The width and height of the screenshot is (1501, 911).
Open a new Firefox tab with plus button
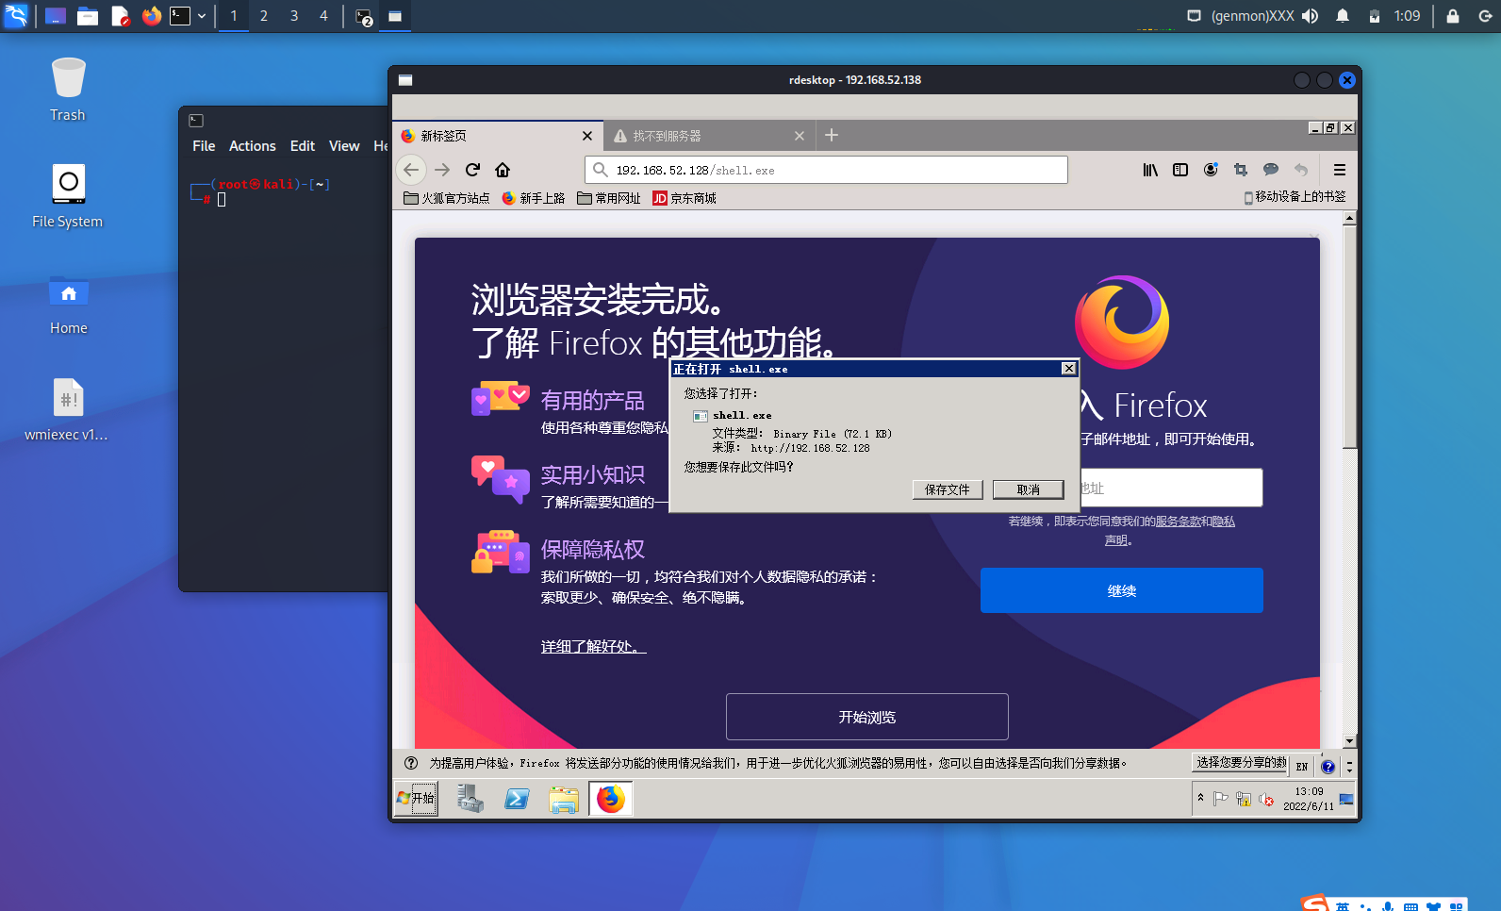(832, 136)
